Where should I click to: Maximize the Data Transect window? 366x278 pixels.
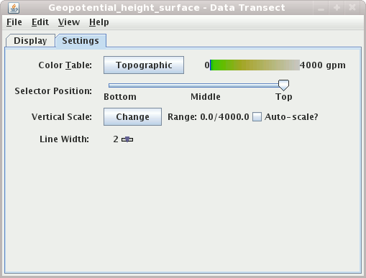pos(337,8)
